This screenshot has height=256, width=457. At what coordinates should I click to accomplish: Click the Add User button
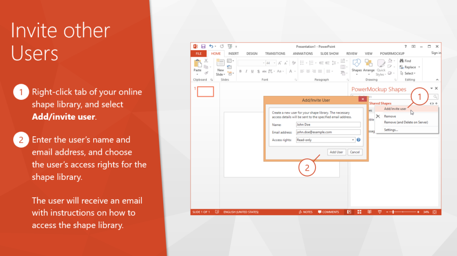[336, 152]
